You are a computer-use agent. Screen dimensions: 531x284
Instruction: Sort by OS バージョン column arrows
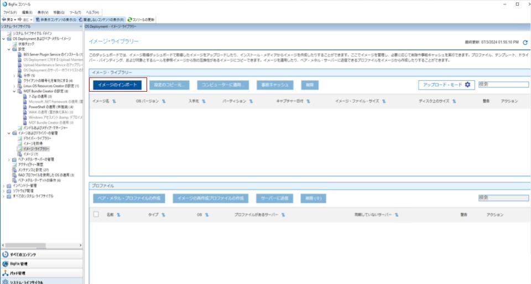pyautogui.click(x=164, y=101)
